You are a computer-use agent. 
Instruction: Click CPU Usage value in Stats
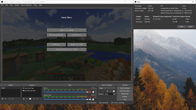(x=150, y=6)
